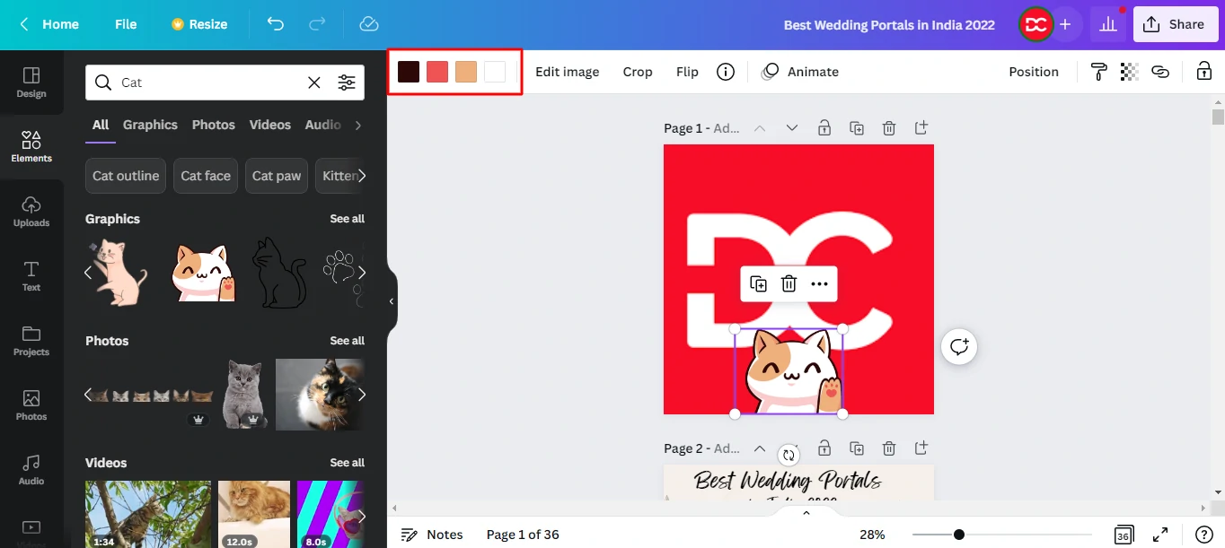Select the peach orange color swatch

coord(466,72)
